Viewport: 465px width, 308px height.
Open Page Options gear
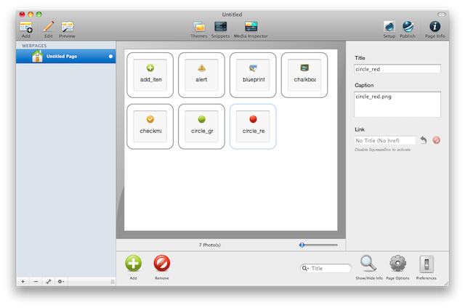point(397,263)
